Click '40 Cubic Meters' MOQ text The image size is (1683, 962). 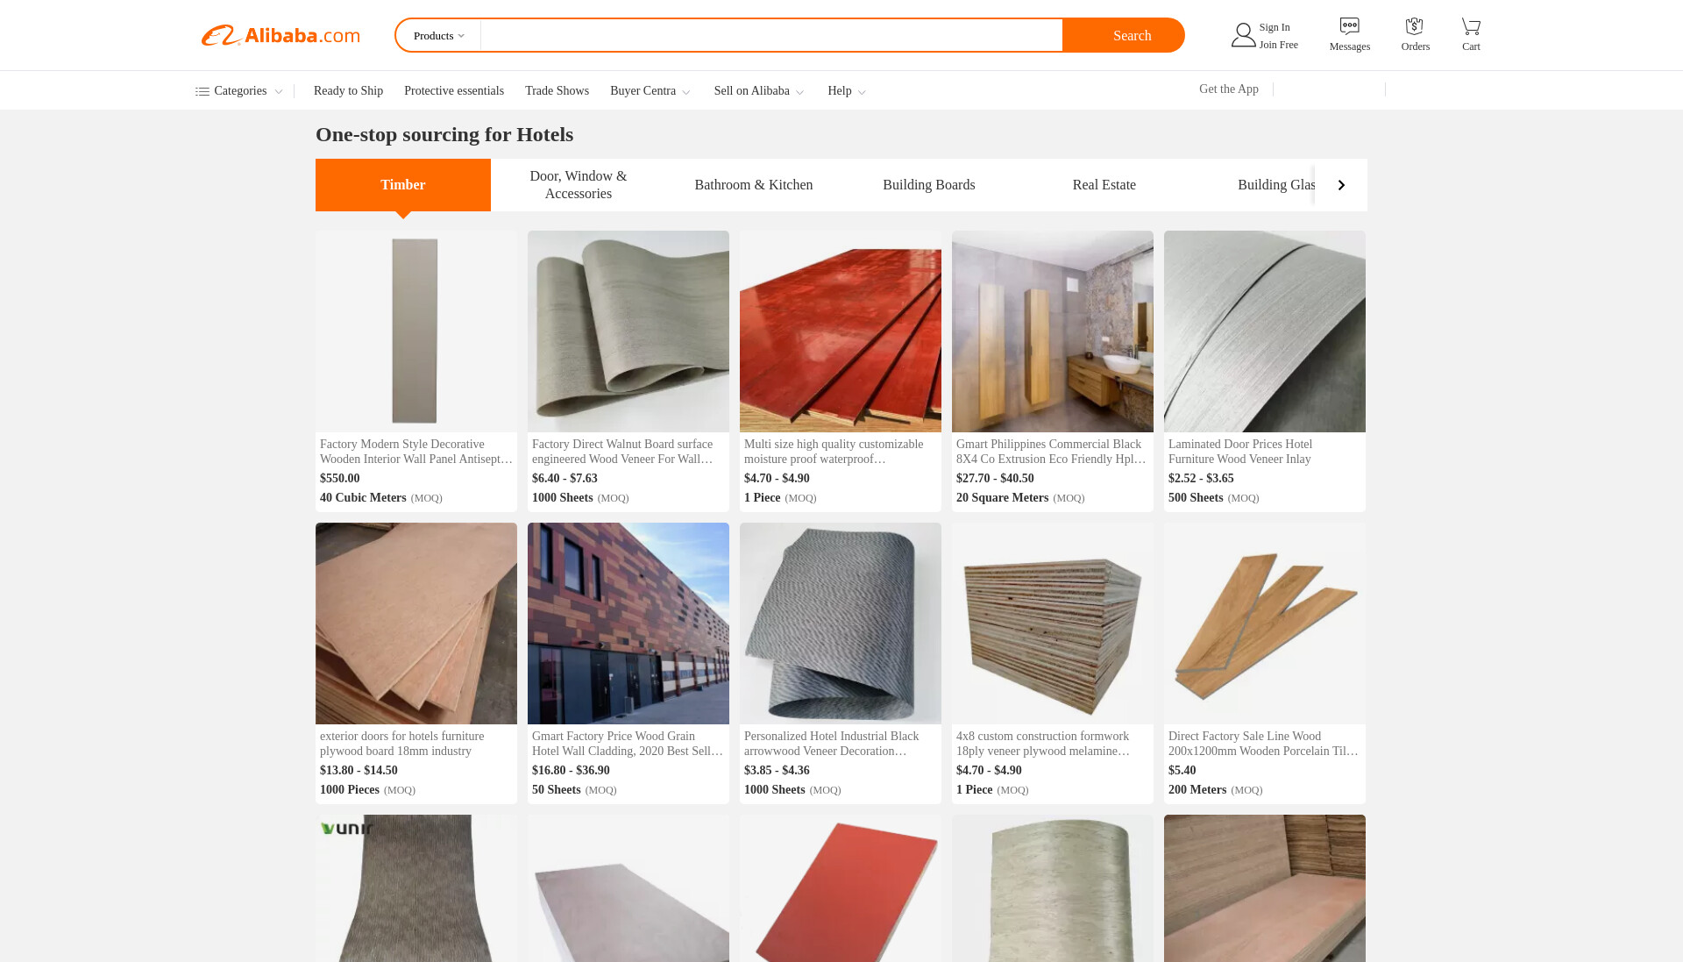click(363, 498)
